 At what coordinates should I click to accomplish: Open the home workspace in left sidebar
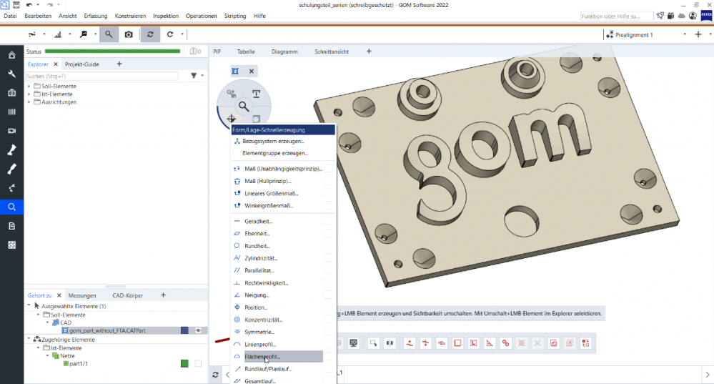11,55
